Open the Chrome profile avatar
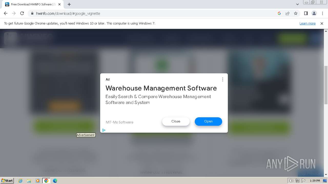Screen dimensions: 328x184 [x=314, y=13]
